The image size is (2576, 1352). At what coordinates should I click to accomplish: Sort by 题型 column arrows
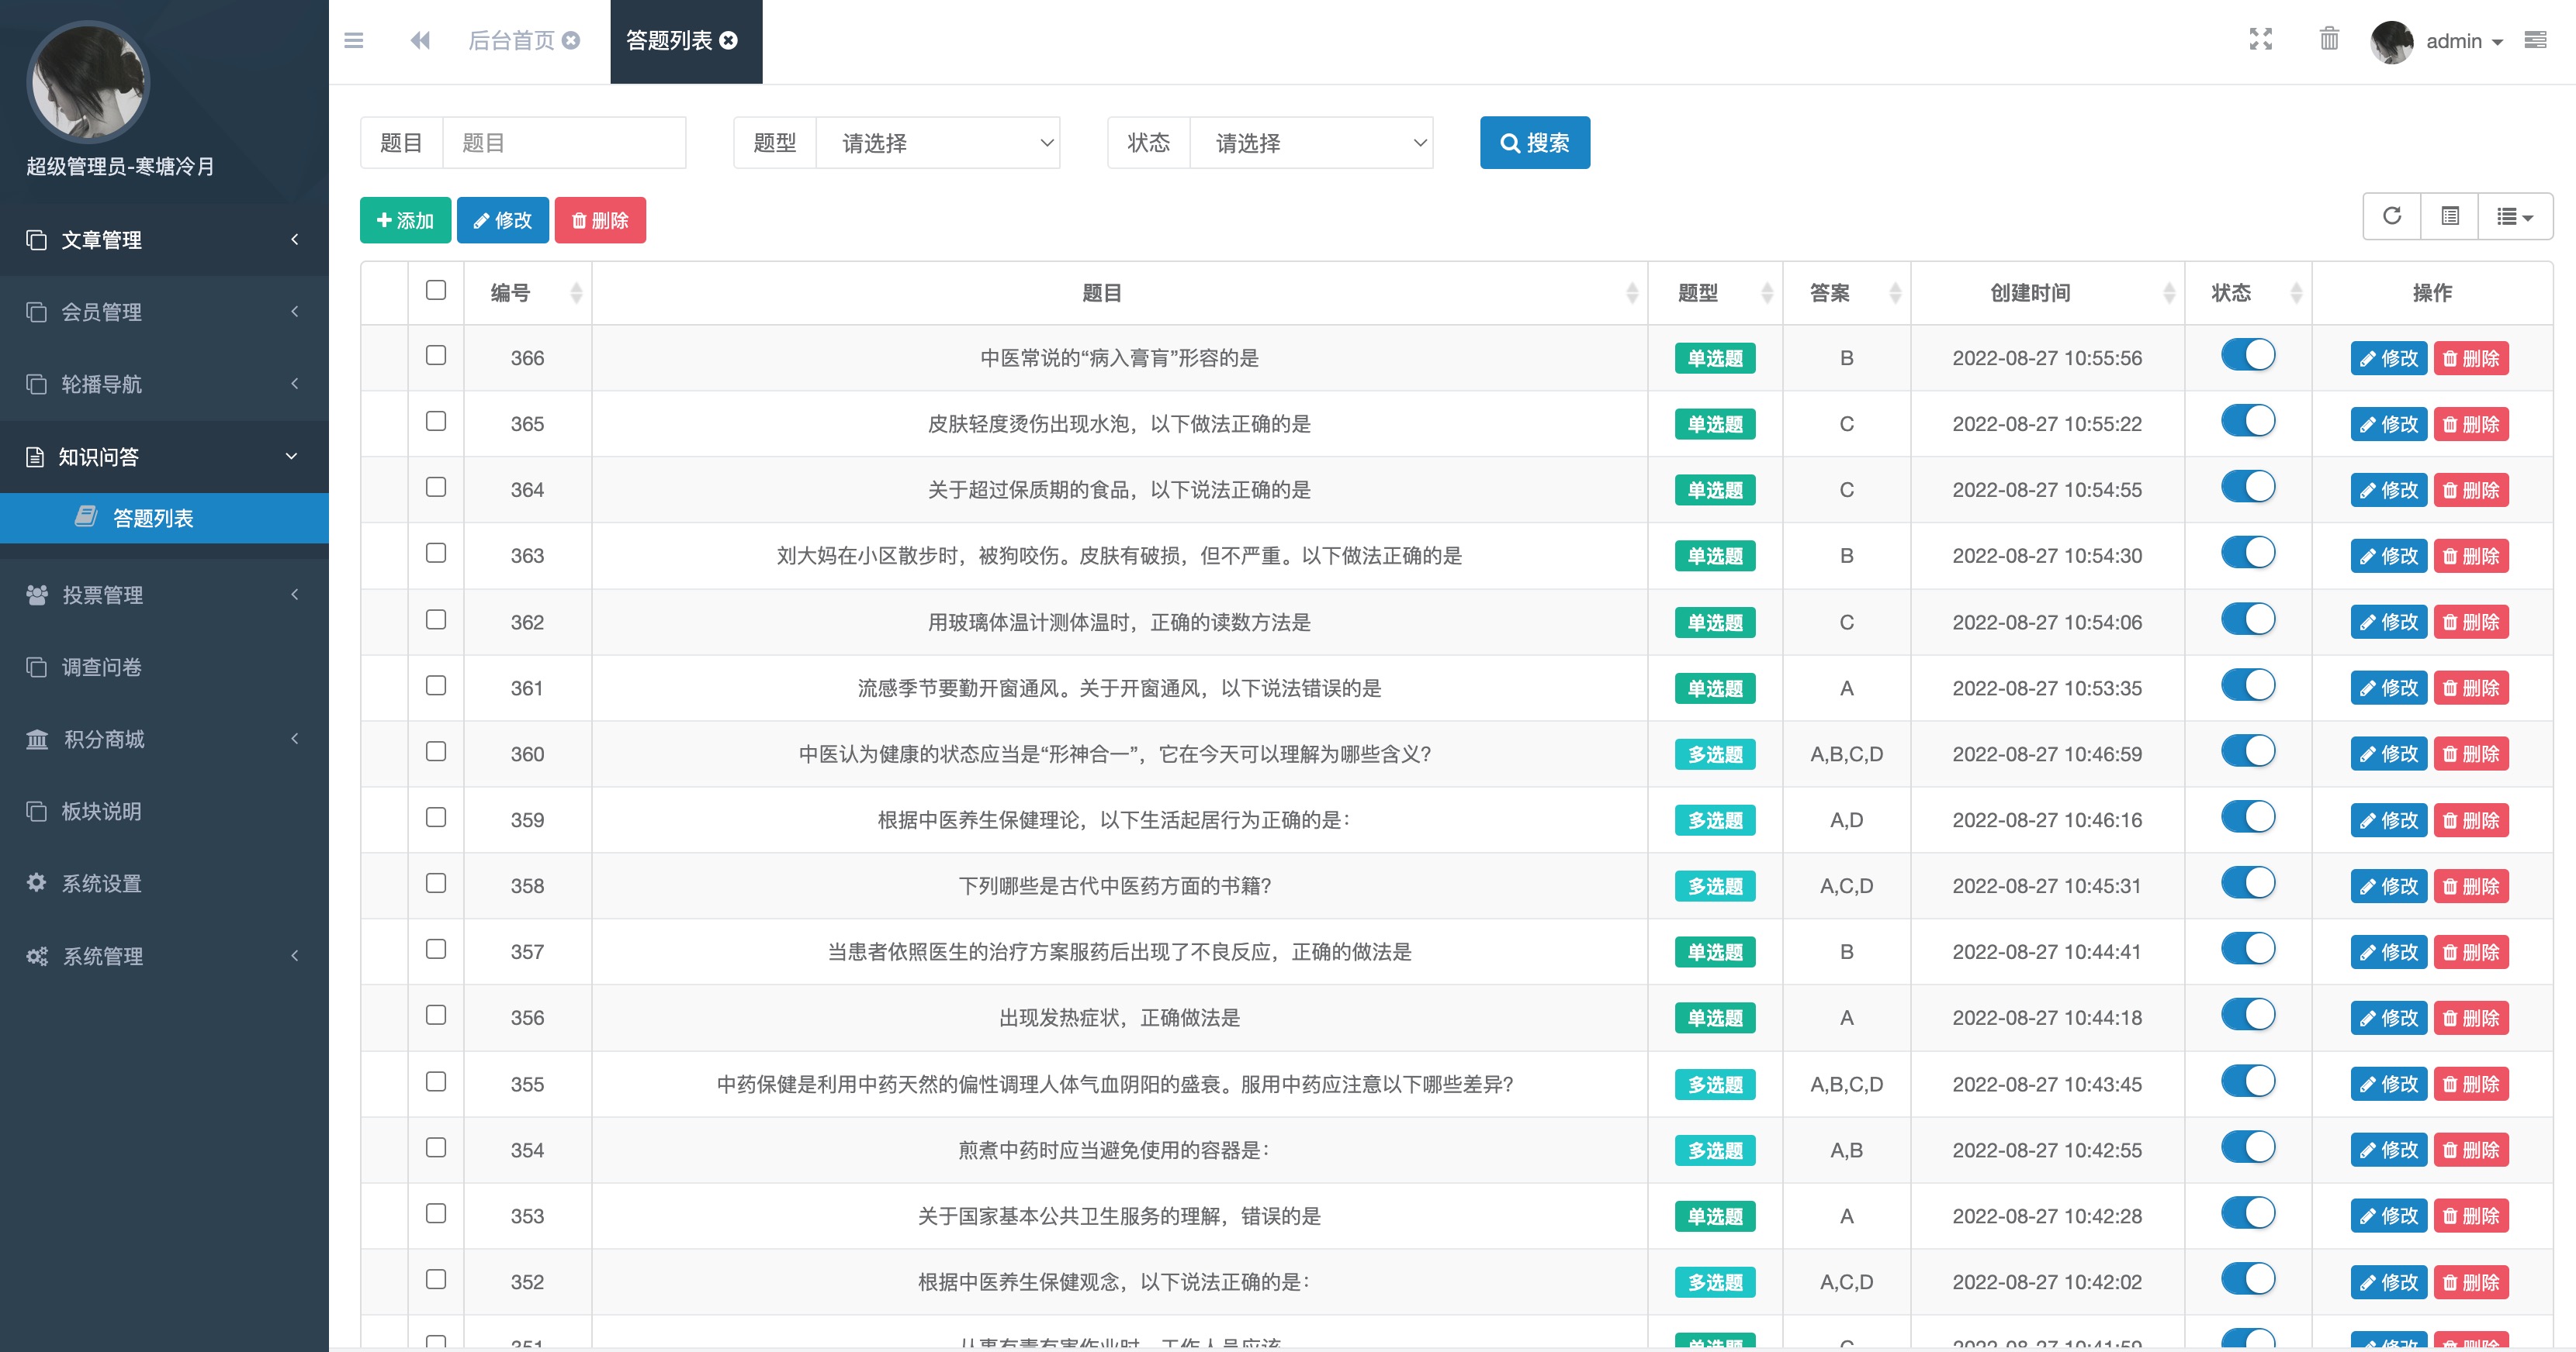[1767, 294]
